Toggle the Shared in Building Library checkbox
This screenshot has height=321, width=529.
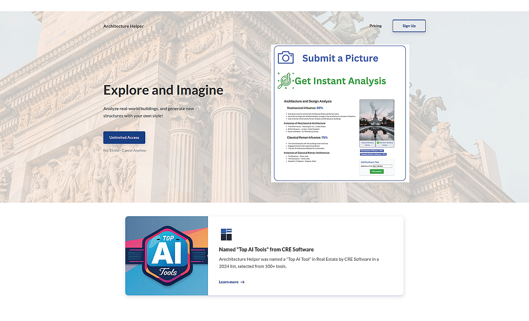click(378, 143)
